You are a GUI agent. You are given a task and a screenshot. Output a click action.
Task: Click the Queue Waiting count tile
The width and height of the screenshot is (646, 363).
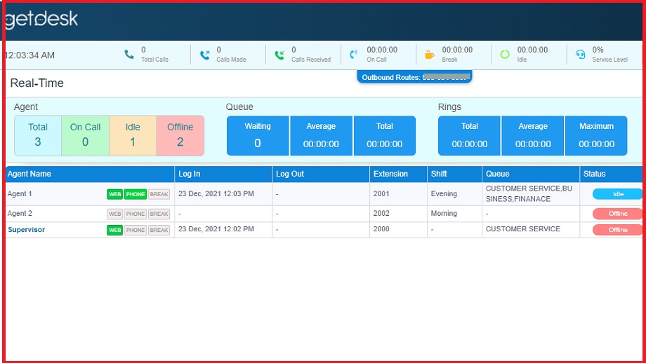(257, 135)
